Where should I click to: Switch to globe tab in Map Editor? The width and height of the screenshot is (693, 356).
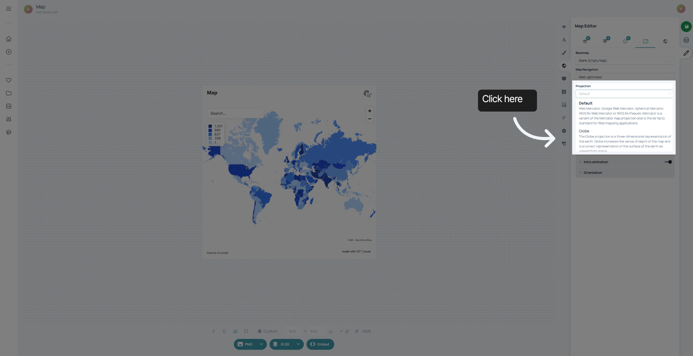(665, 41)
